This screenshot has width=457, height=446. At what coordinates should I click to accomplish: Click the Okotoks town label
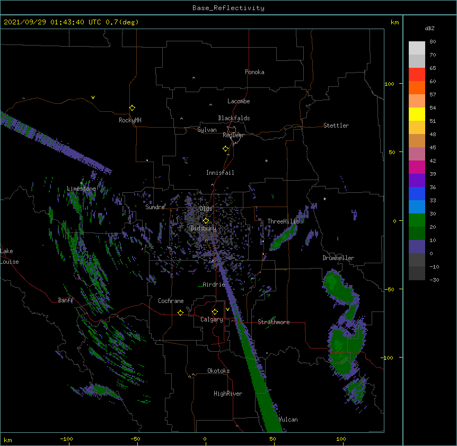(218, 371)
